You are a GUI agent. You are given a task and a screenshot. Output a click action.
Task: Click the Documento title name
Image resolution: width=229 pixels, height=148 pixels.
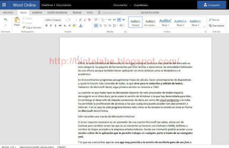coord(120,5)
